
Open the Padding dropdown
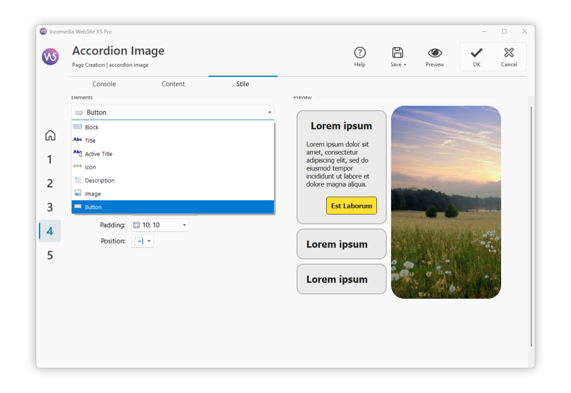pos(184,225)
